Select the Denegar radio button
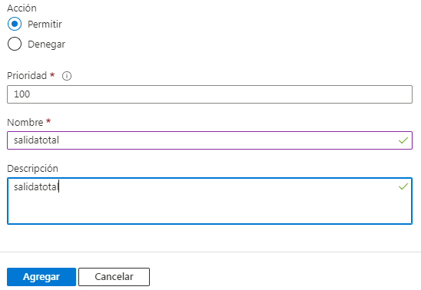The width and height of the screenshot is (421, 290). click(15, 44)
